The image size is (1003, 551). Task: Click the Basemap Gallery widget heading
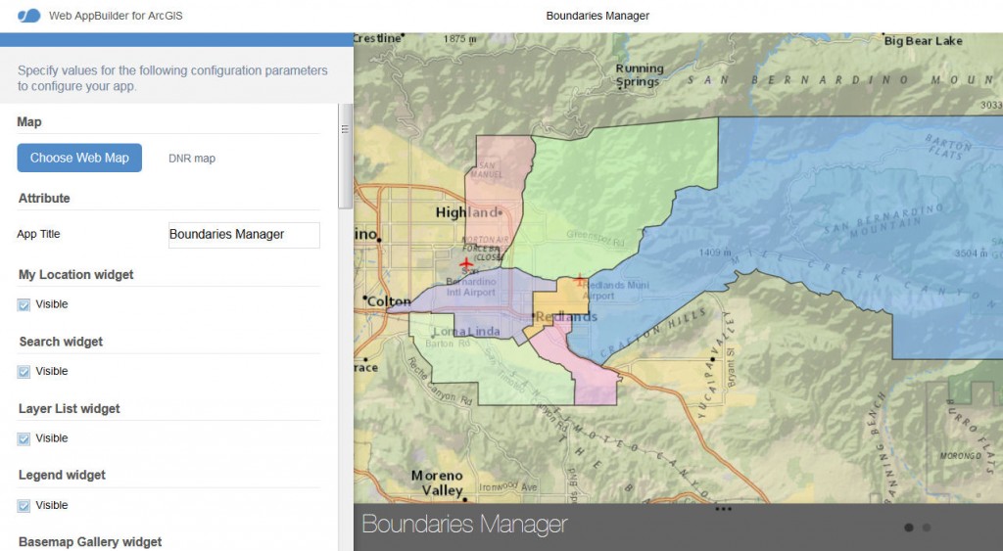pyautogui.click(x=90, y=542)
